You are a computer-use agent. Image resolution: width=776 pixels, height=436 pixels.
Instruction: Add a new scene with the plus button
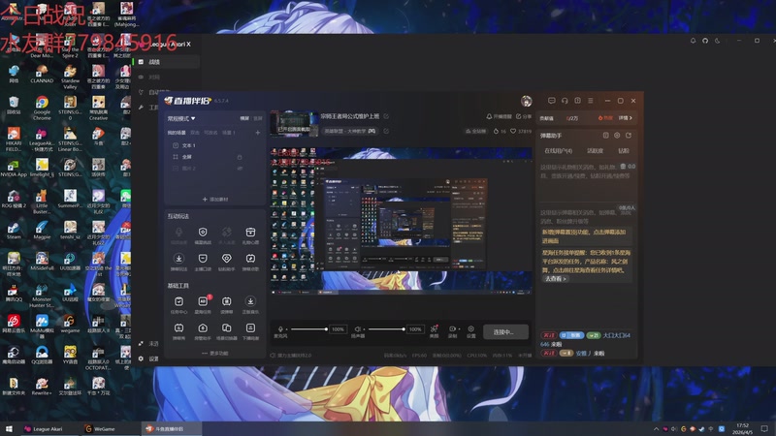(x=257, y=133)
